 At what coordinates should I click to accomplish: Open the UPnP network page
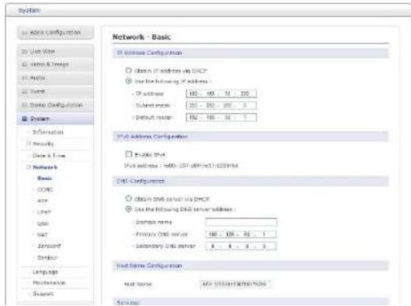pyautogui.click(x=44, y=212)
